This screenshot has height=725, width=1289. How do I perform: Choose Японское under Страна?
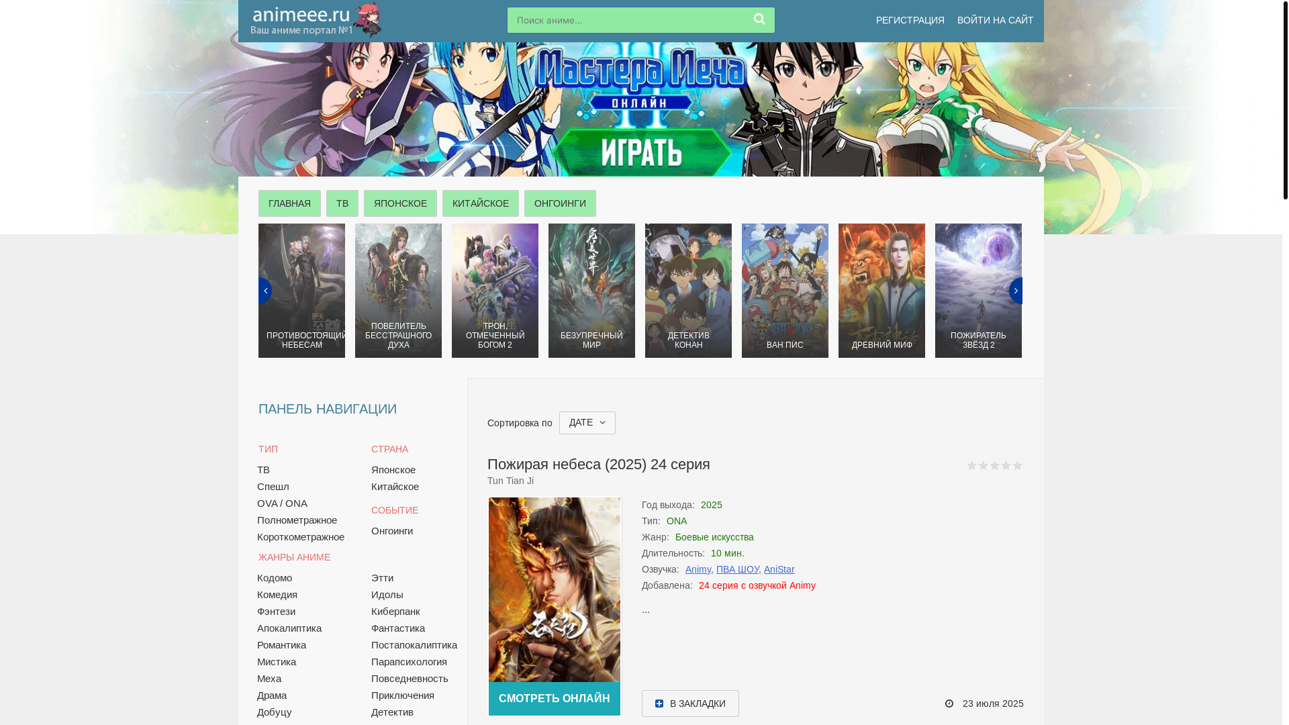pos(393,470)
